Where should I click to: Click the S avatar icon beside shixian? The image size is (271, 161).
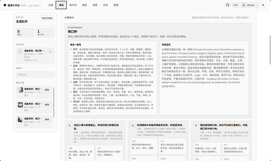click(244, 5)
